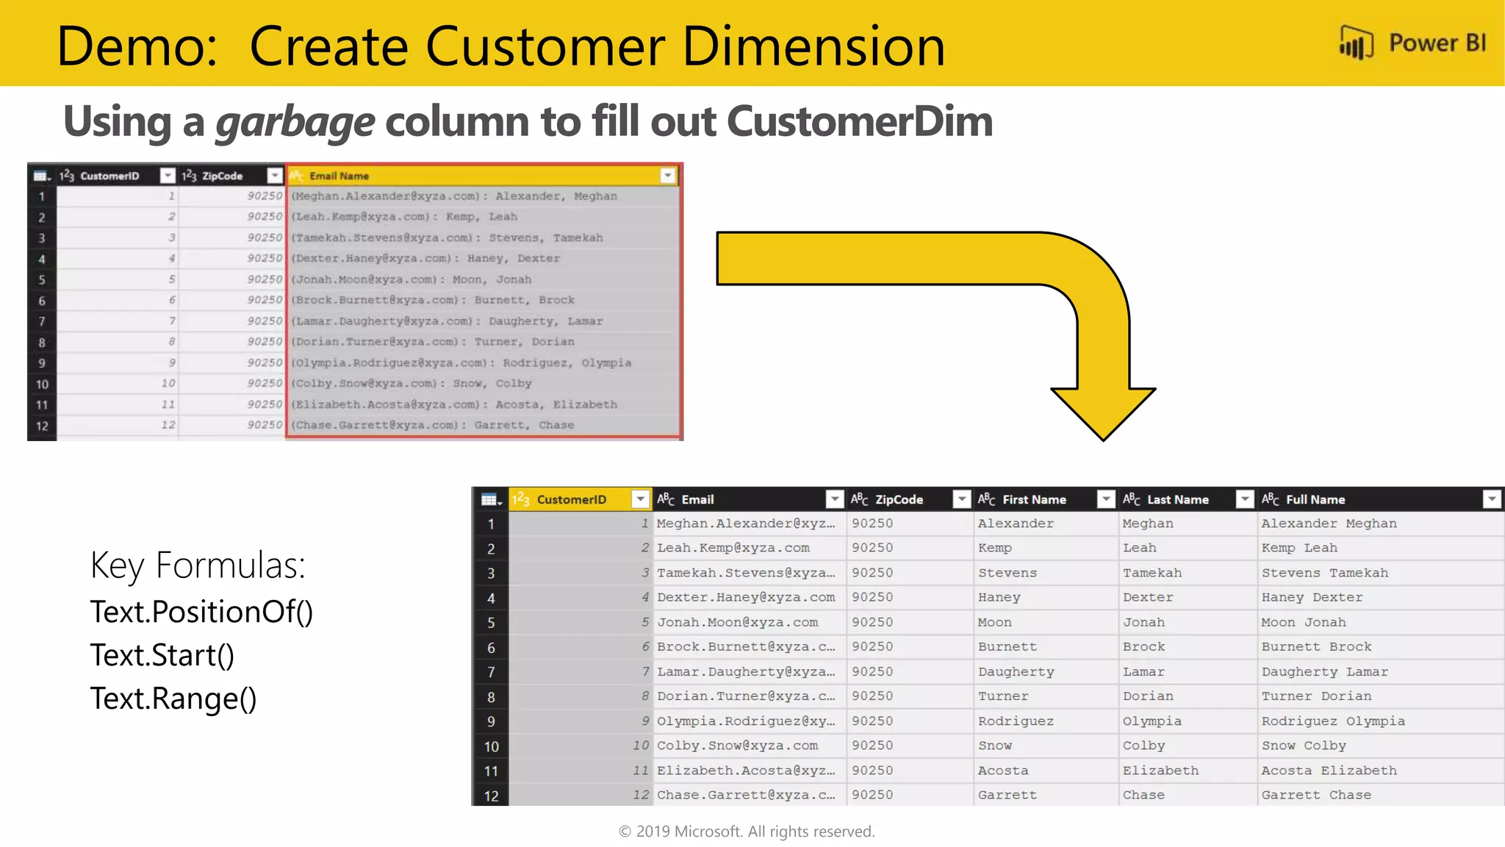This screenshot has height=847, width=1505.
Task: Click the Text.Range() formula text
Action: point(173,698)
